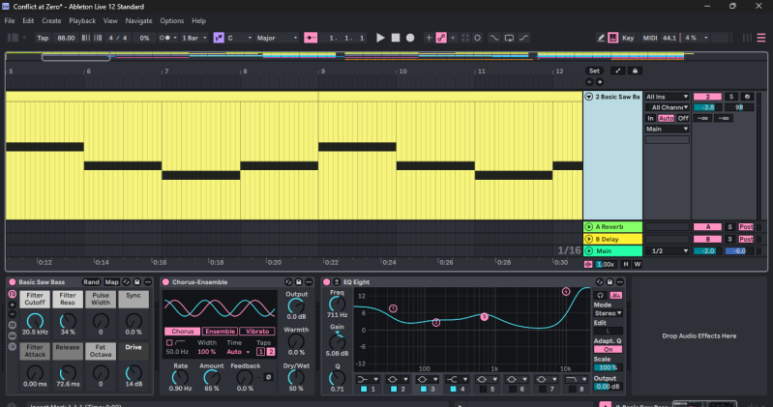Enable the computer MIDI keyboard icon
This screenshot has width=773, height=407.
click(x=612, y=38)
